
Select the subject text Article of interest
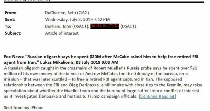tap(62, 33)
